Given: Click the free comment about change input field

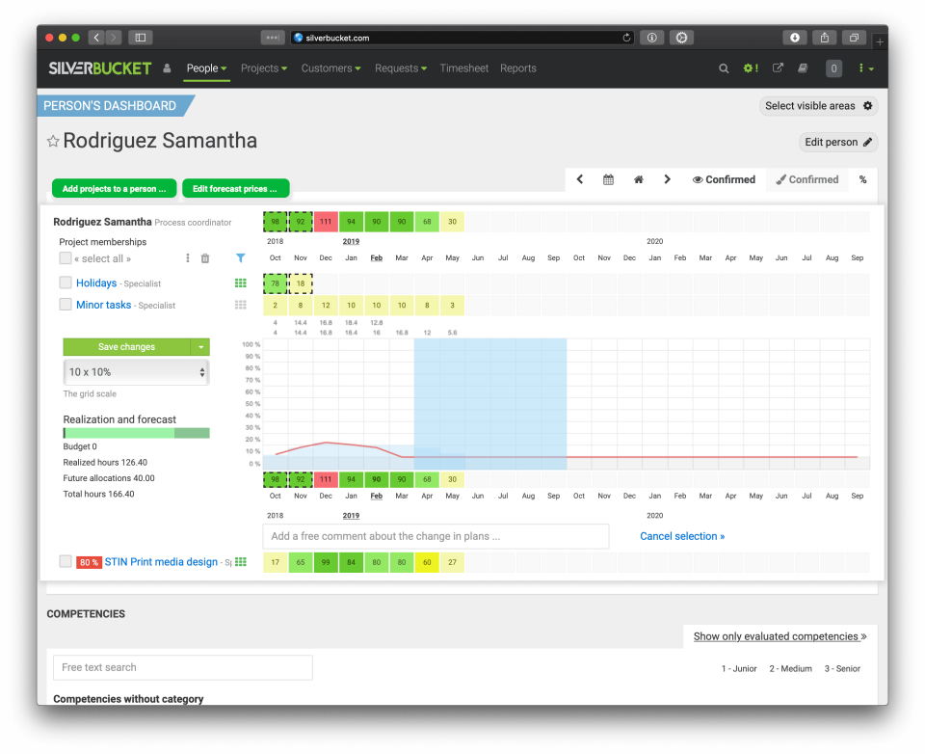Looking at the screenshot, I should 436,536.
